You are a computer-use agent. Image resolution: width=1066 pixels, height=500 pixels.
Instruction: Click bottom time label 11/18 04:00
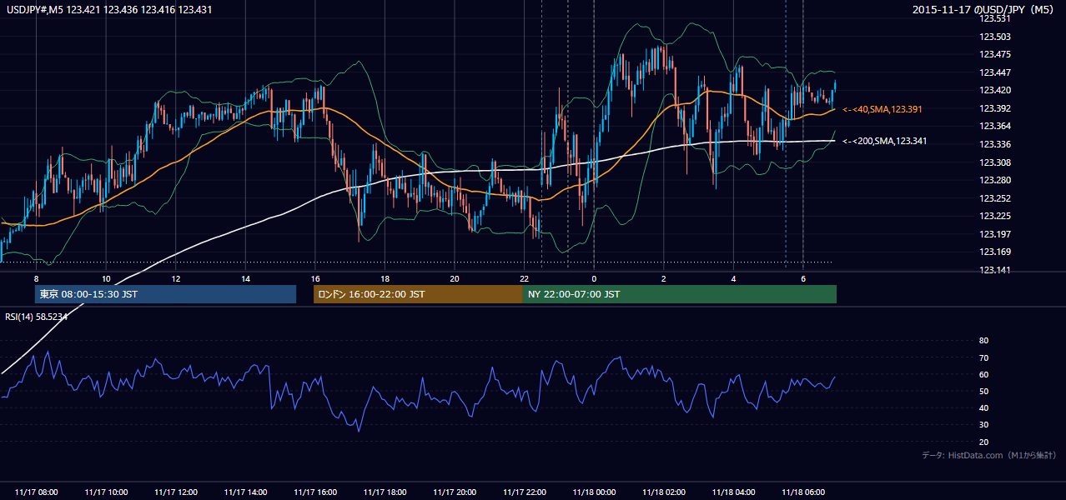[733, 492]
